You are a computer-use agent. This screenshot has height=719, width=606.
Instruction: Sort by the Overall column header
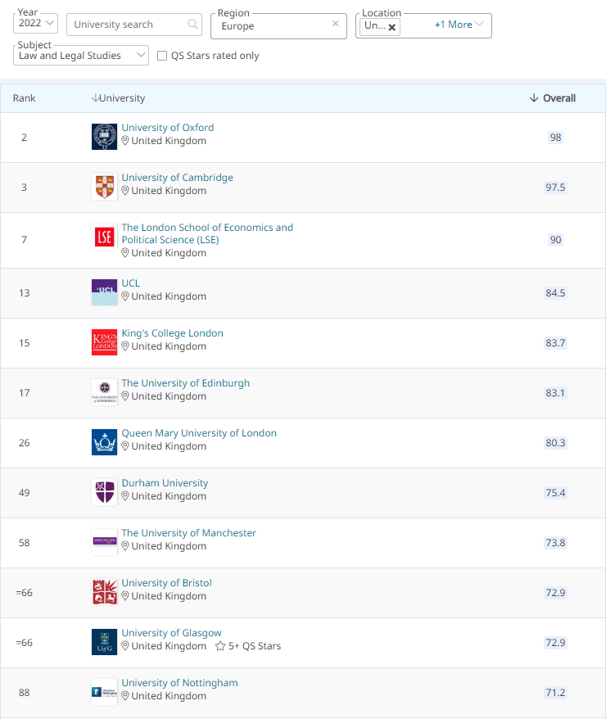(x=552, y=98)
